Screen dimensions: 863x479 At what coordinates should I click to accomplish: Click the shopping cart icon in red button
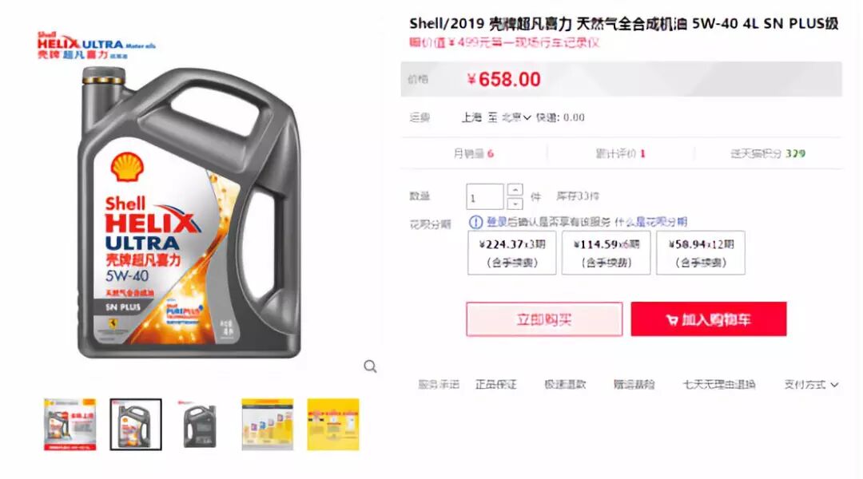tap(671, 319)
